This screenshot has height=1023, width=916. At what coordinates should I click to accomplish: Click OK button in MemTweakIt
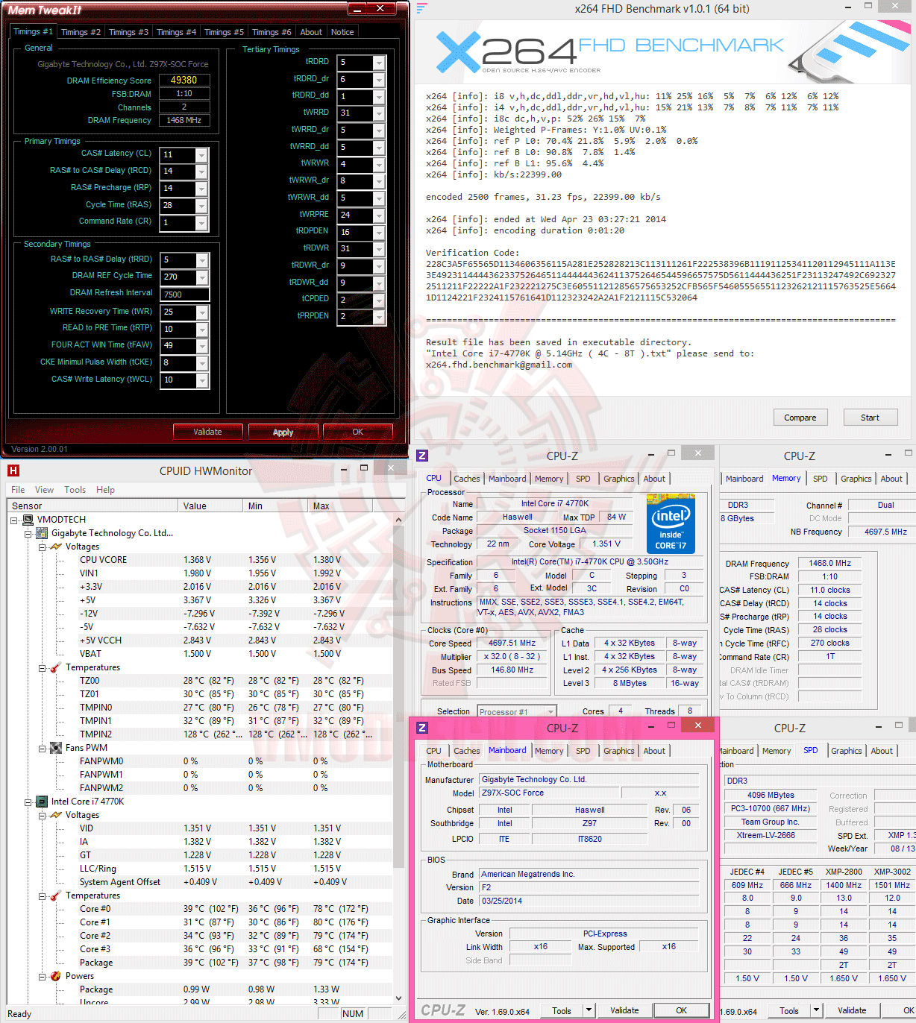tap(358, 432)
